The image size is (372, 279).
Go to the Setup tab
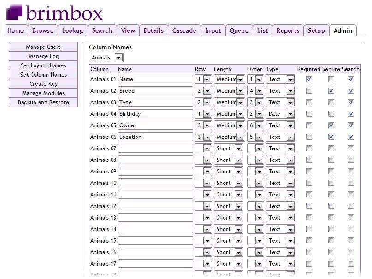point(317,30)
